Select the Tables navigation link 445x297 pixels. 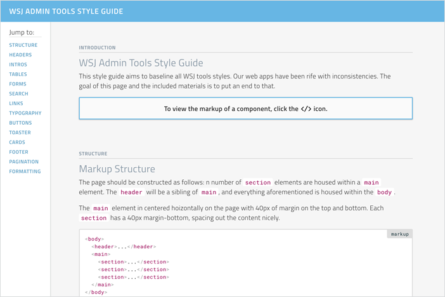pos(18,74)
